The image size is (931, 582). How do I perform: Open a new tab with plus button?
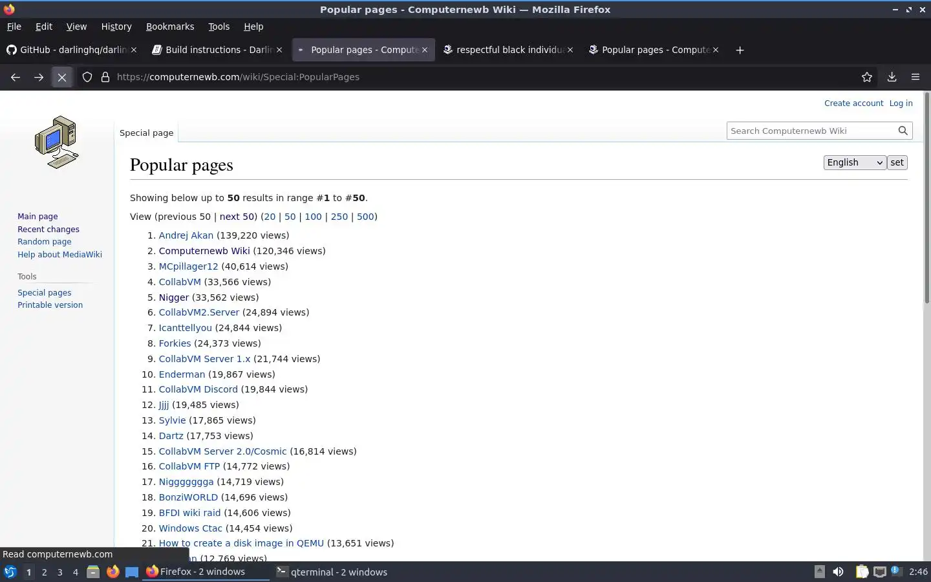tap(740, 50)
